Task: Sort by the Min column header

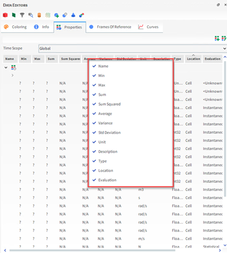Action: [x=25, y=59]
